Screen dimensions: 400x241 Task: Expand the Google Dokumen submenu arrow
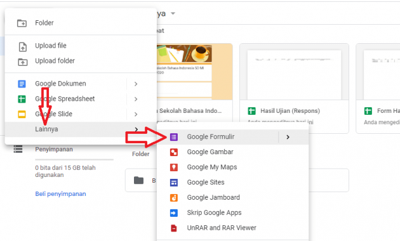click(x=136, y=84)
